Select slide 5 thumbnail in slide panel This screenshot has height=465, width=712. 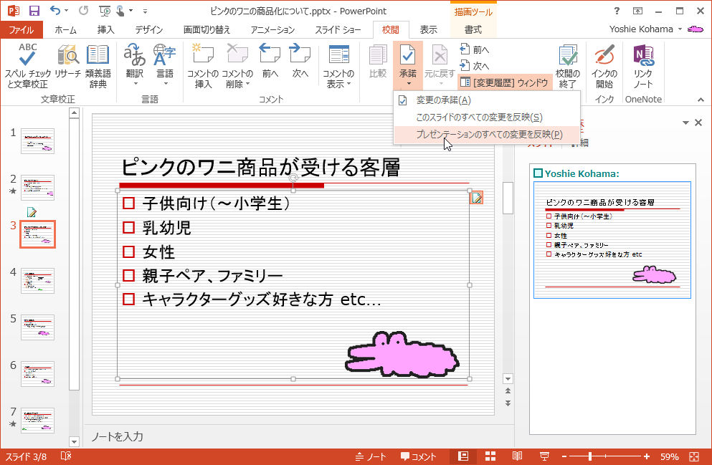(37, 327)
